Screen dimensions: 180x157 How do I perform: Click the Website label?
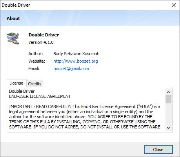tap(37, 61)
